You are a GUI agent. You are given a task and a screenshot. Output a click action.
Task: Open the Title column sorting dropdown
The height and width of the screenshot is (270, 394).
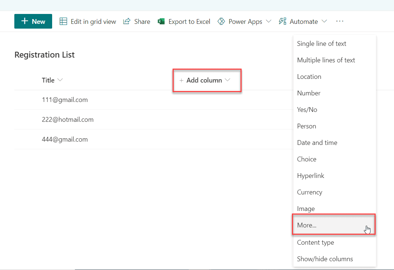click(x=60, y=80)
